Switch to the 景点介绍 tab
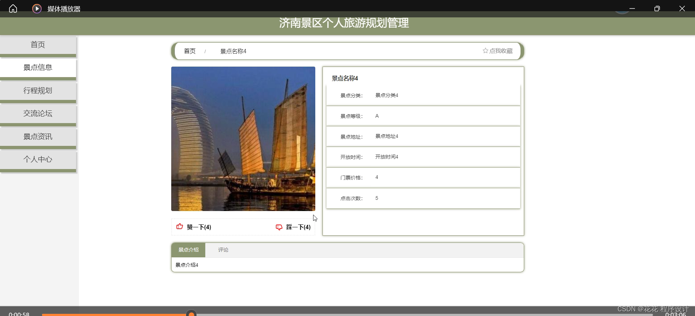The height and width of the screenshot is (316, 695). [x=188, y=250]
